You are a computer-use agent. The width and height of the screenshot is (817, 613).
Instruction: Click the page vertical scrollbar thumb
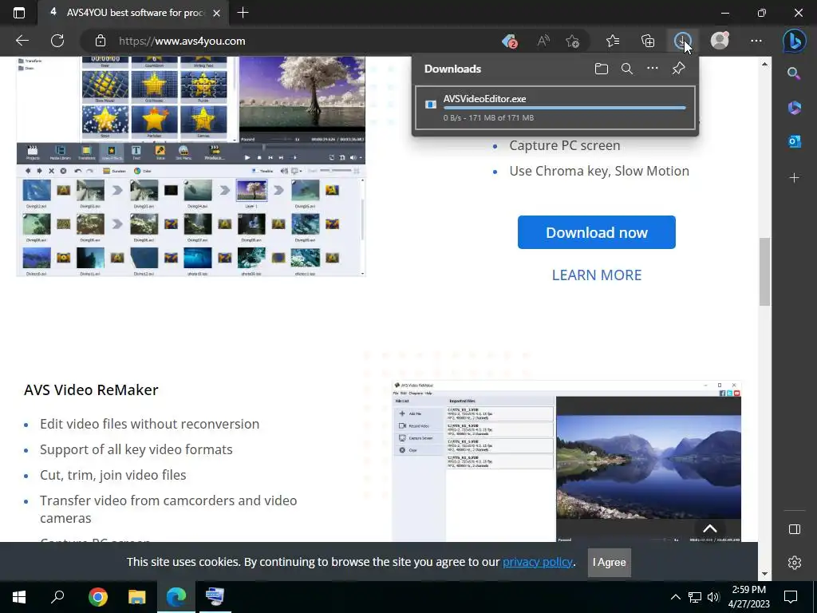(764, 271)
